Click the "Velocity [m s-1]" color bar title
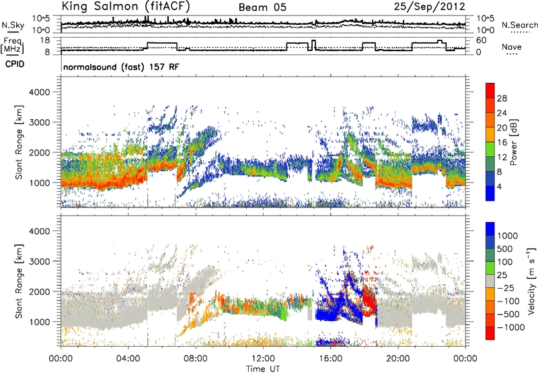The width and height of the screenshot is (538, 373). click(531, 281)
